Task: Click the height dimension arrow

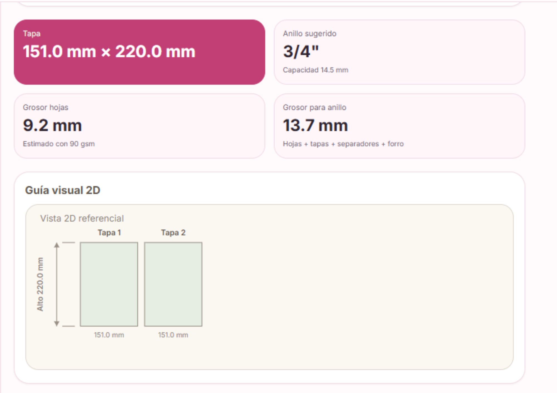Action: (57, 284)
